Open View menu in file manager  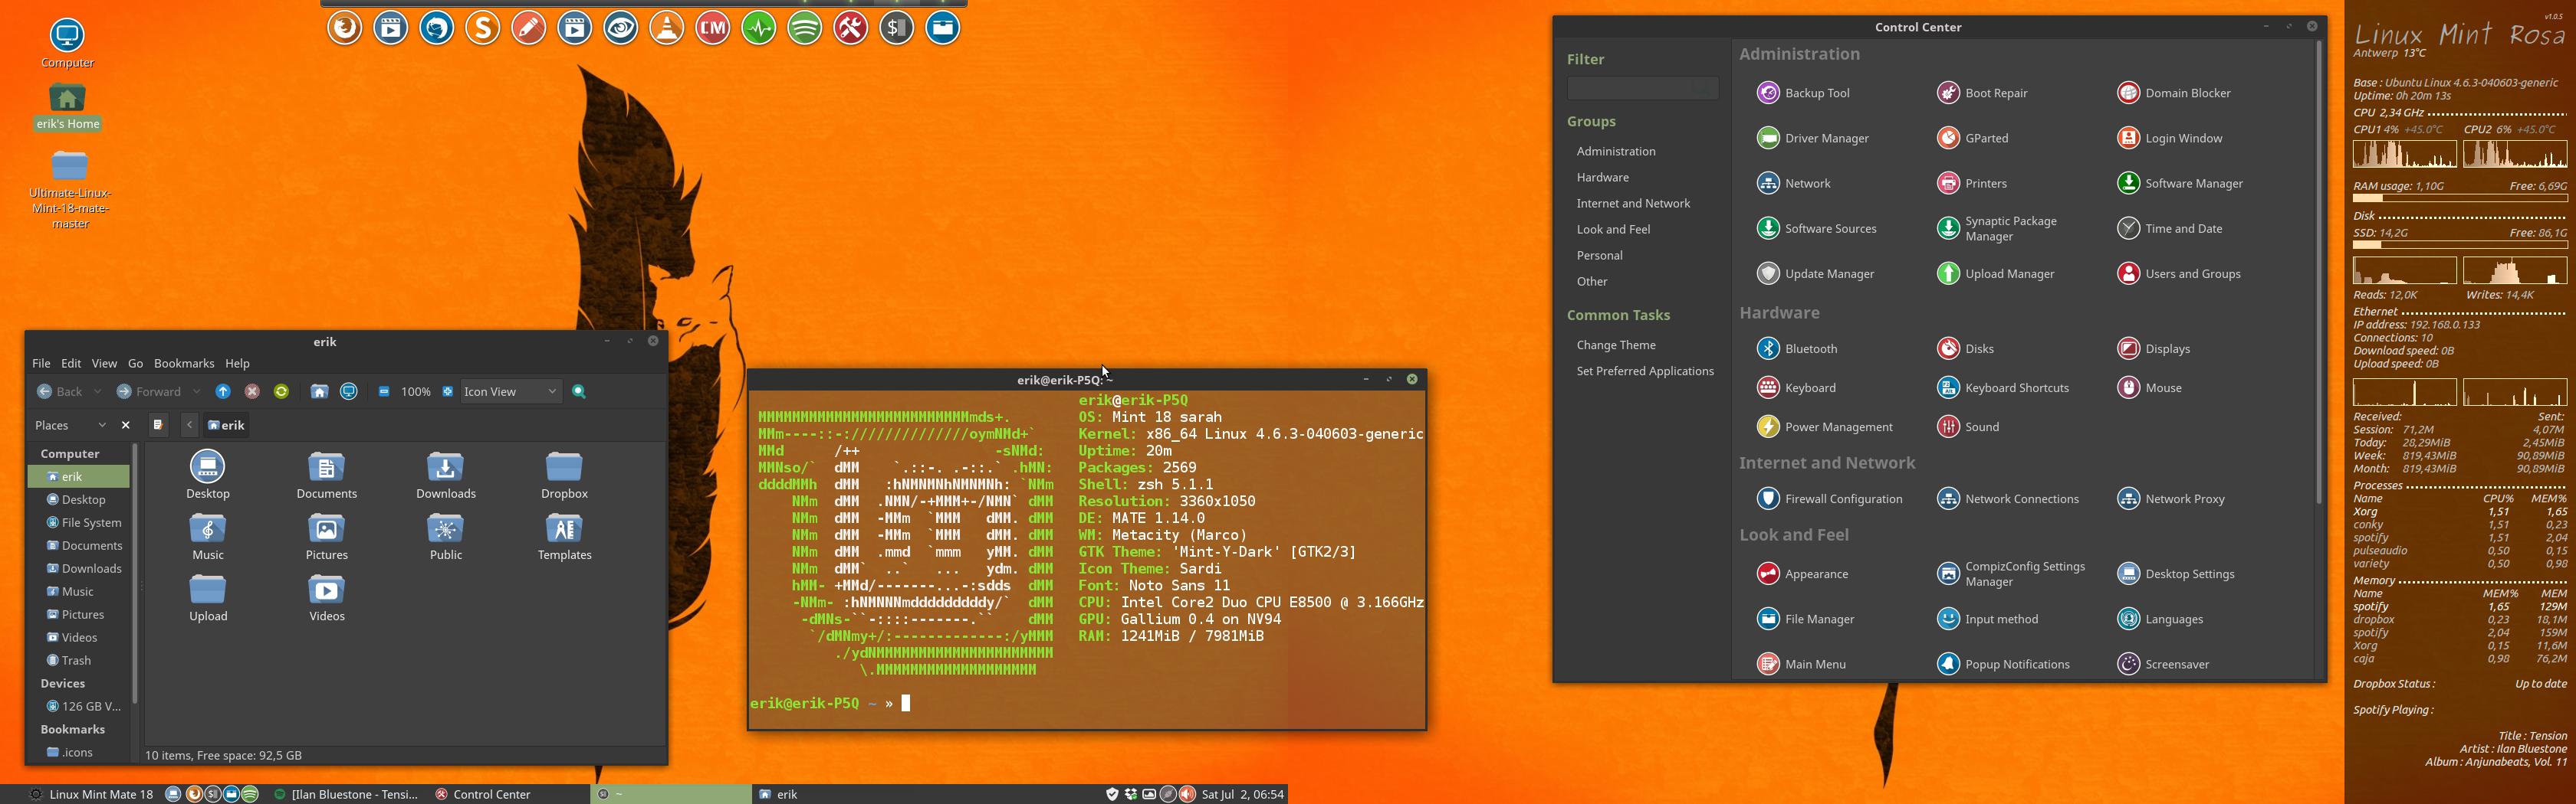point(104,364)
